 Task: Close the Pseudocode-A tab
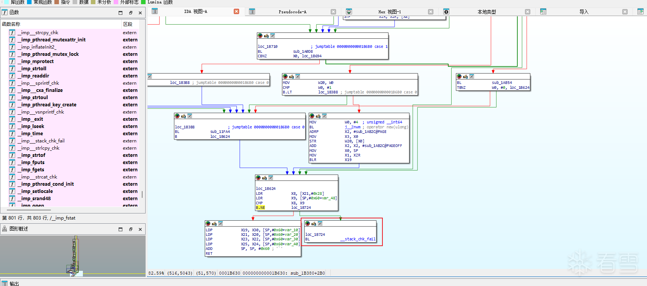[x=333, y=12]
